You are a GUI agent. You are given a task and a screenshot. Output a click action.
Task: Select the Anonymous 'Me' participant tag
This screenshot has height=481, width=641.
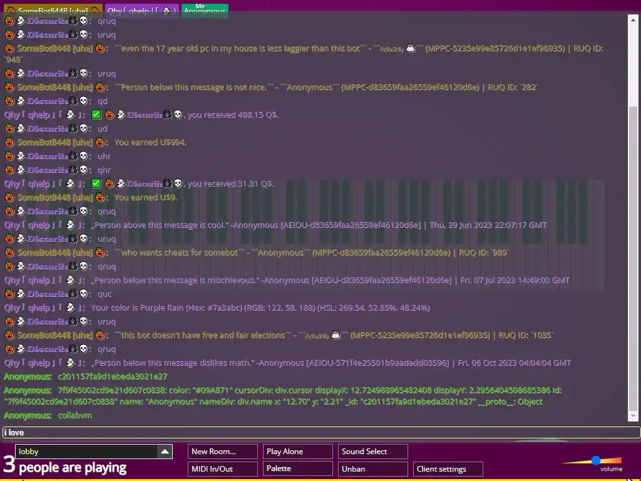pos(205,10)
